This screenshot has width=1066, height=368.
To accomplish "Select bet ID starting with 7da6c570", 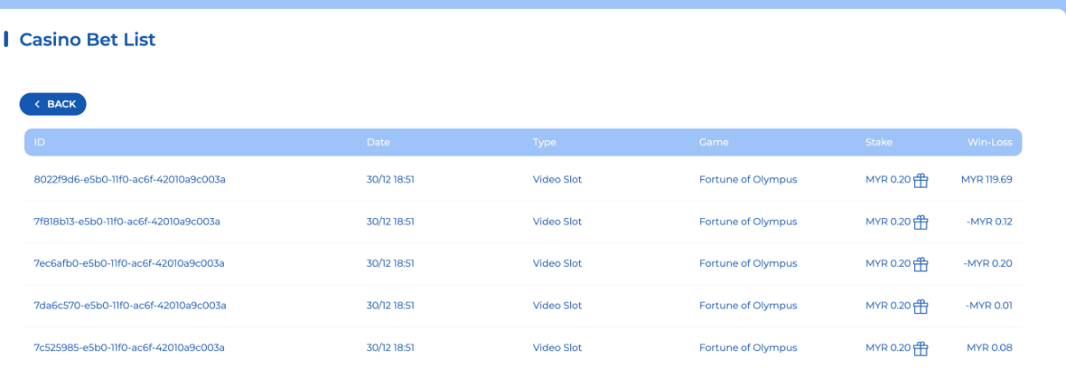I will point(130,306).
